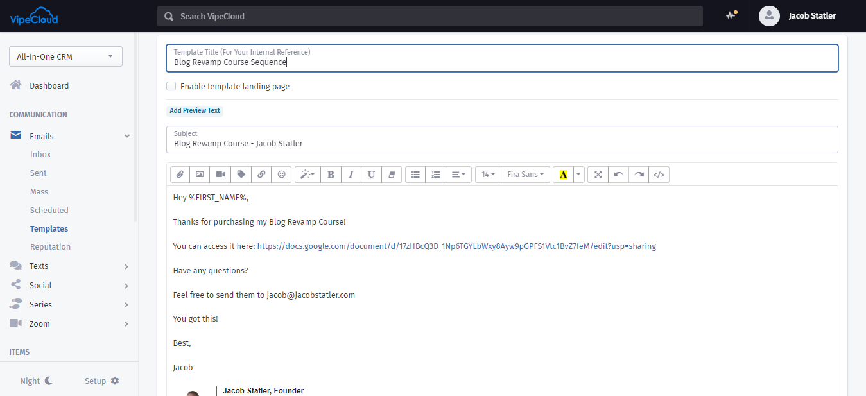Redo the last edit
The height and width of the screenshot is (396, 866).
(639, 175)
